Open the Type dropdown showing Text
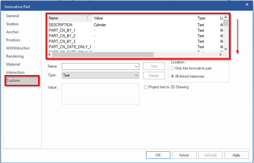The image size is (254, 163). pos(101,75)
